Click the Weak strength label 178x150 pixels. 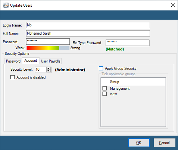(20, 48)
